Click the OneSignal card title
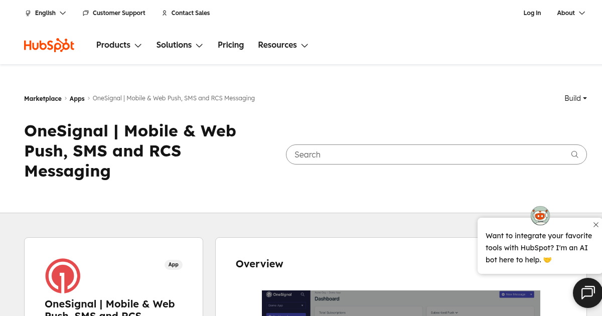 point(110,307)
